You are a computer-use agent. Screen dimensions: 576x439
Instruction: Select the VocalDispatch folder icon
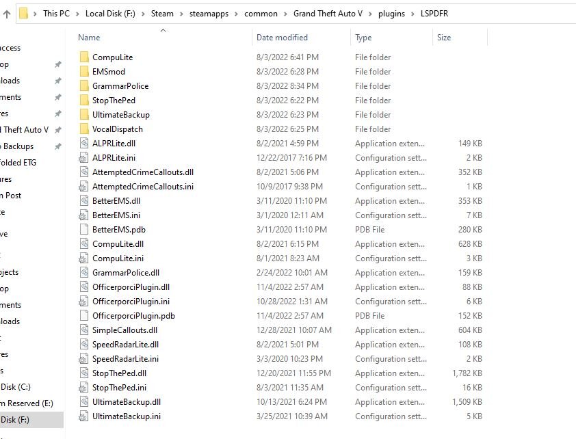[x=84, y=129]
